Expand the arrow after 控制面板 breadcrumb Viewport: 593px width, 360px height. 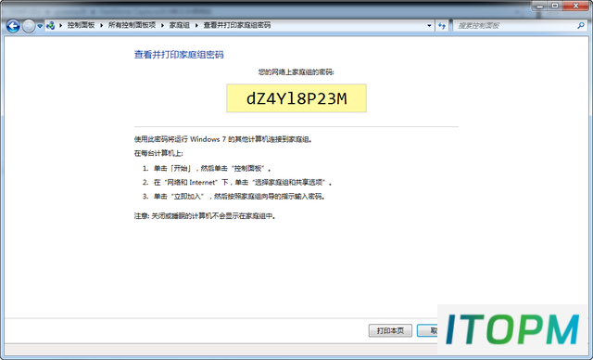pyautogui.click(x=101, y=25)
